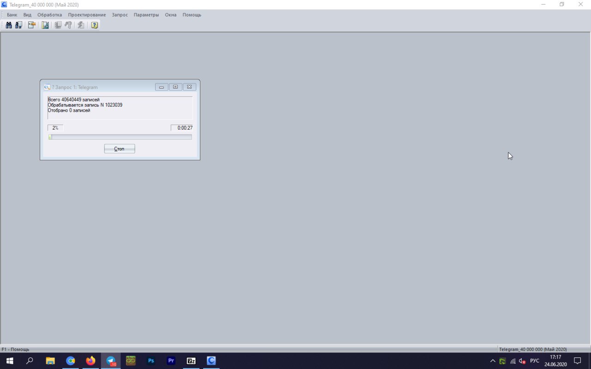The image size is (591, 369).
Task: Click the 'Отобрано 0 записей' line
Action: (x=69, y=111)
